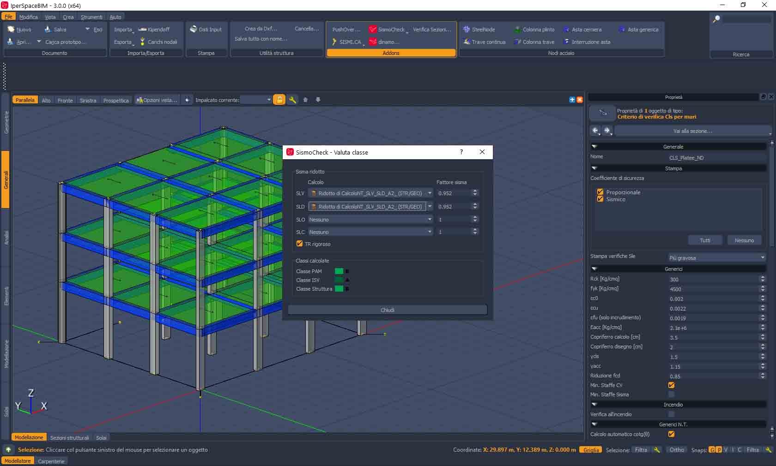Collapse the Incendio section
The height and width of the screenshot is (466, 776).
[x=594, y=404]
